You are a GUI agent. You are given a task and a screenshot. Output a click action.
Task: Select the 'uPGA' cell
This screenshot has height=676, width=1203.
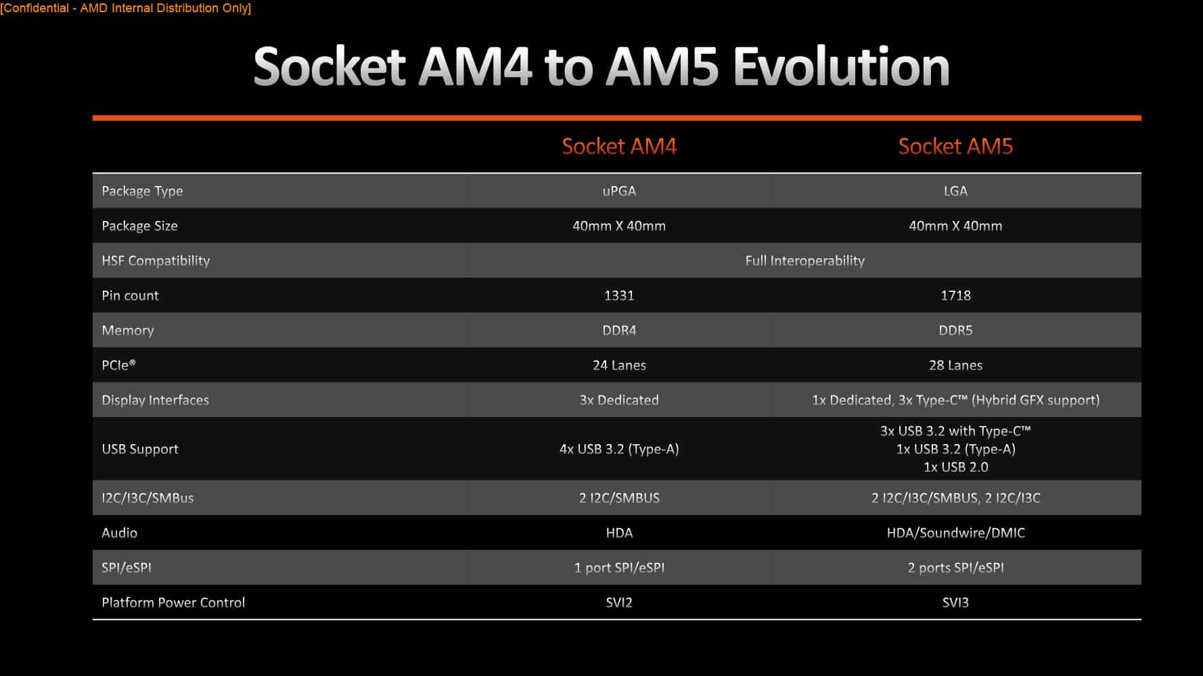tap(619, 191)
